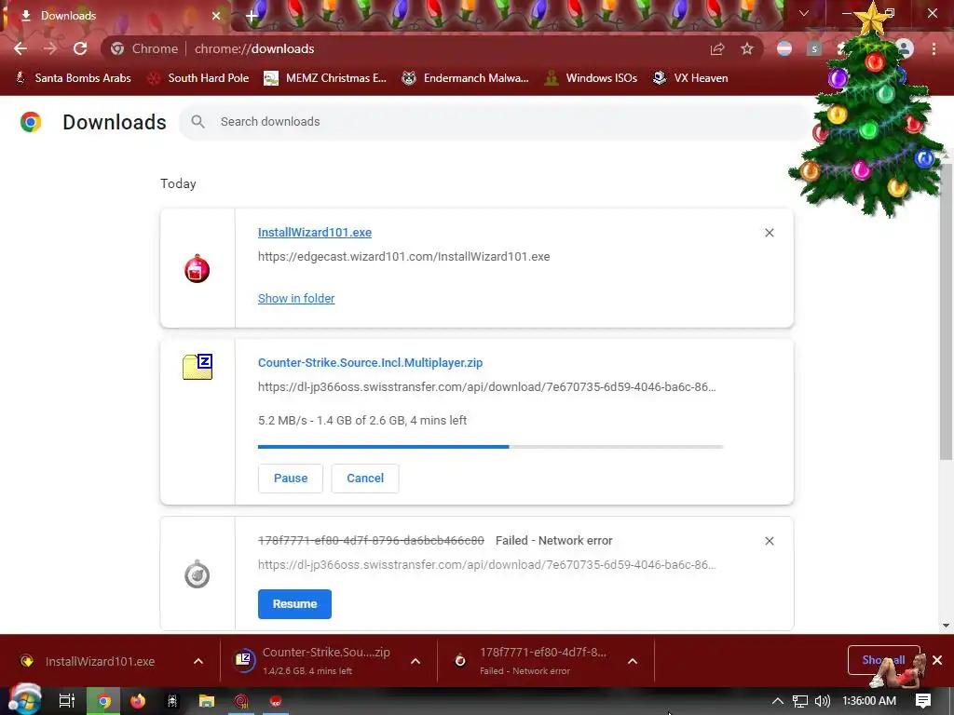This screenshot has height=715, width=954.
Task: Click the 'Today' date heading
Action: pos(178,183)
